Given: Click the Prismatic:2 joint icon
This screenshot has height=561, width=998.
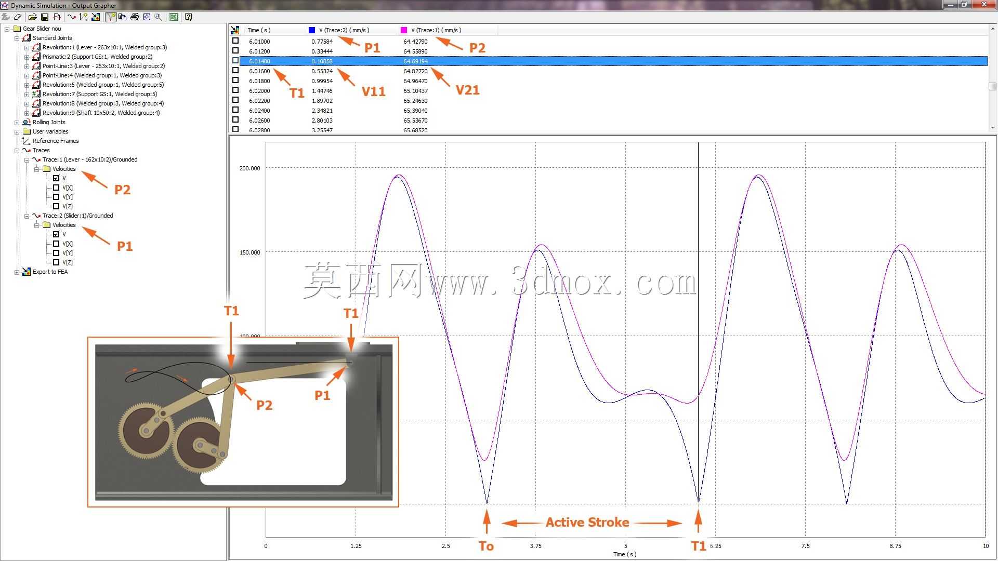Looking at the screenshot, I should coord(36,57).
